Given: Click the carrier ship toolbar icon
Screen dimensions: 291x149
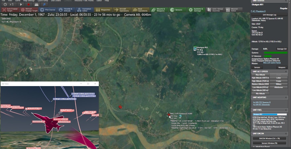Looking at the screenshot, I should click(x=36, y=4).
